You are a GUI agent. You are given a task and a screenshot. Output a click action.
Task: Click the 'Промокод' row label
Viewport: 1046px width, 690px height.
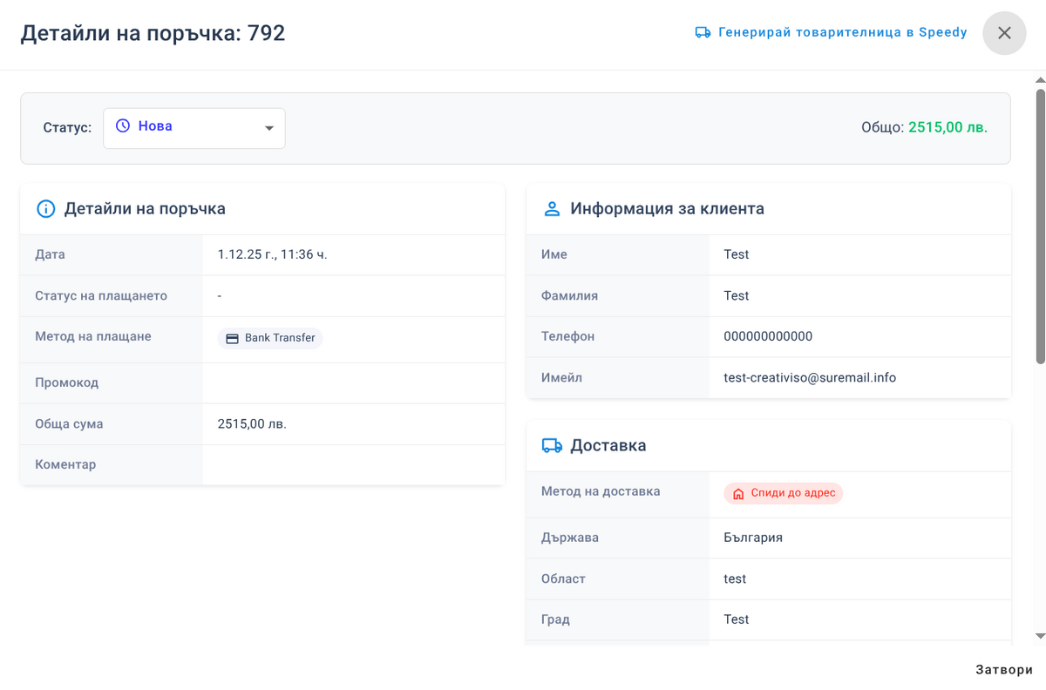67,382
